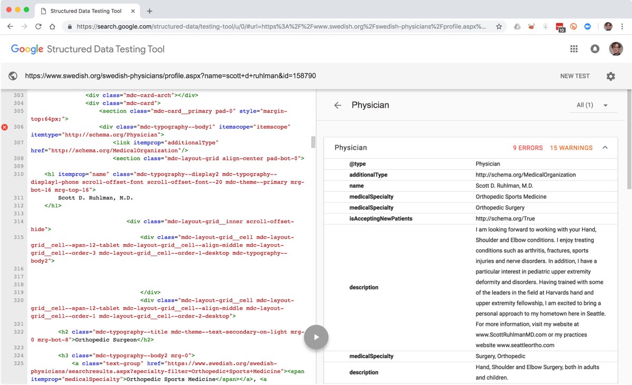The image size is (632, 385).
Task: Bookmark this page with the star icon
Action: coord(499,26)
